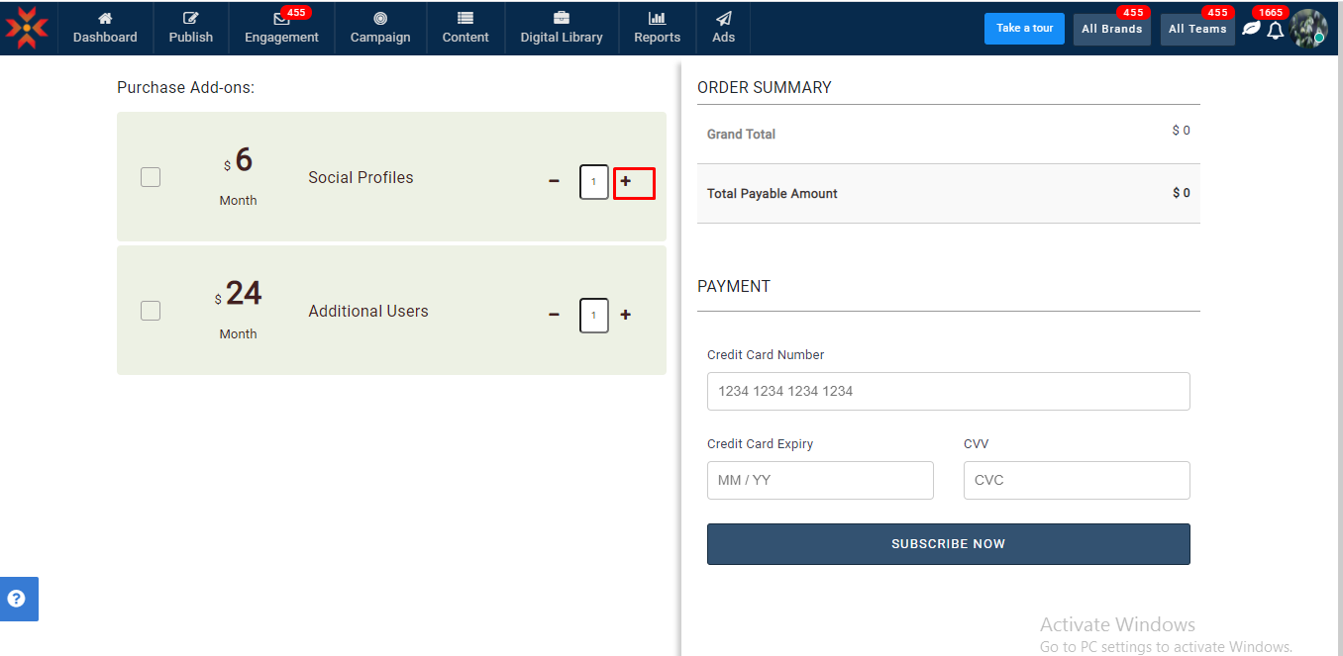
Task: Open the Engagement menu
Action: pyautogui.click(x=281, y=28)
